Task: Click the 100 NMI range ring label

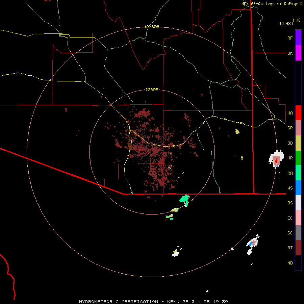Action: (x=152, y=27)
